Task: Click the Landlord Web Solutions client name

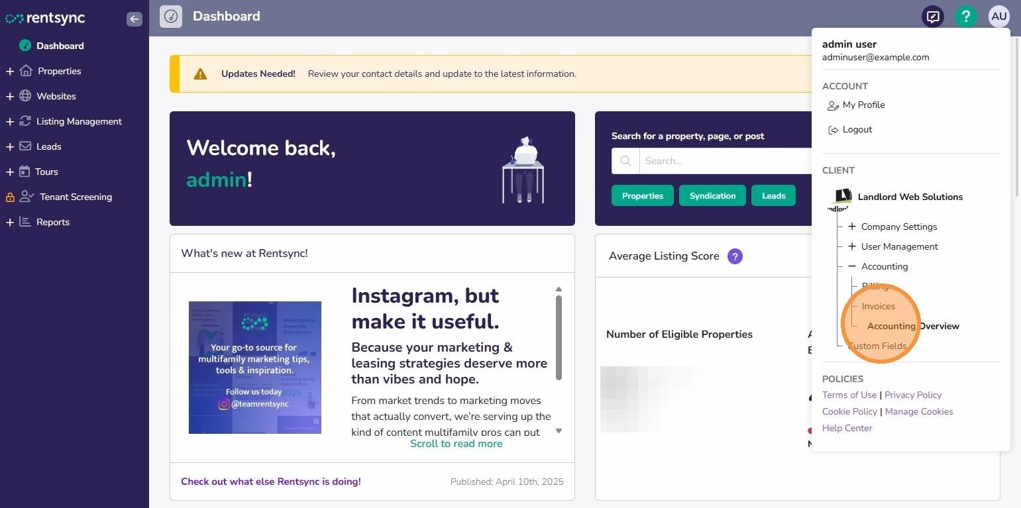Action: pos(910,197)
